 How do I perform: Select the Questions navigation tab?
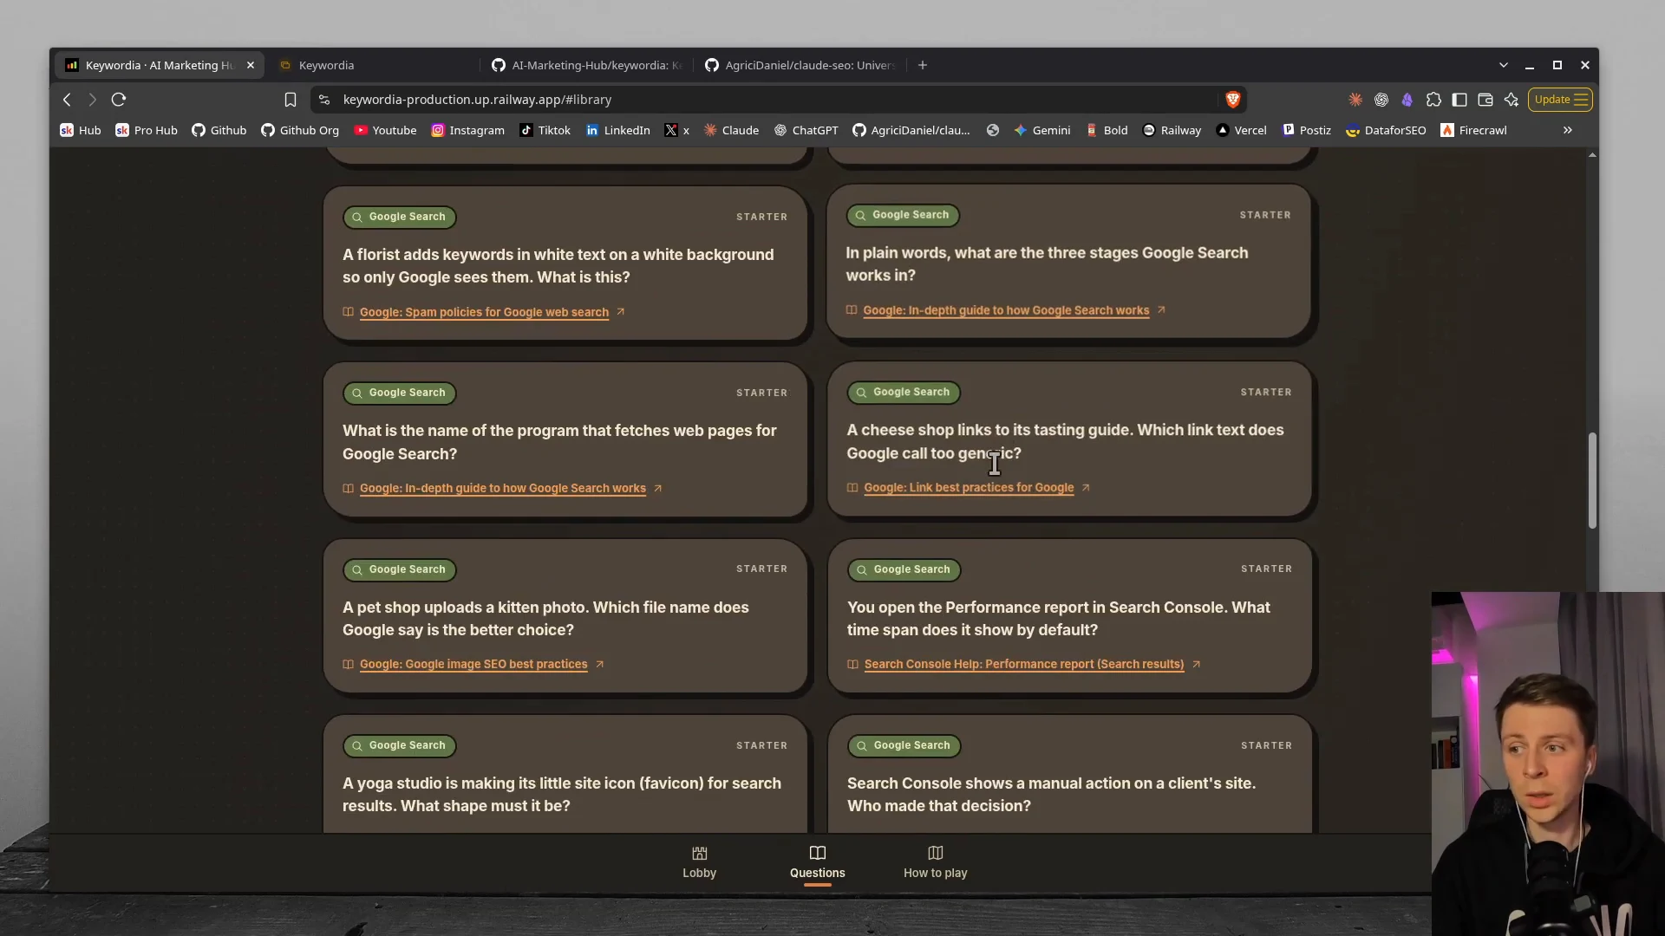(817, 862)
